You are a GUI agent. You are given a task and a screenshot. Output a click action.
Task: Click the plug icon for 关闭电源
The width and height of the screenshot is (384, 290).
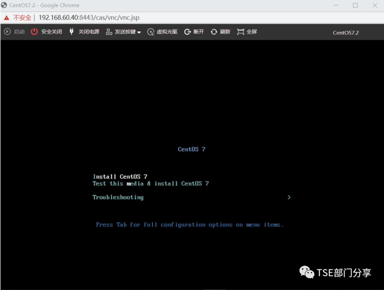tap(71, 31)
